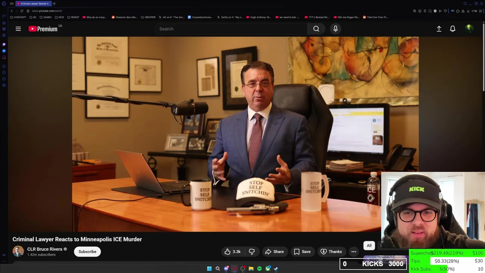Dislike the video with the thumbs-down button

pos(252,251)
